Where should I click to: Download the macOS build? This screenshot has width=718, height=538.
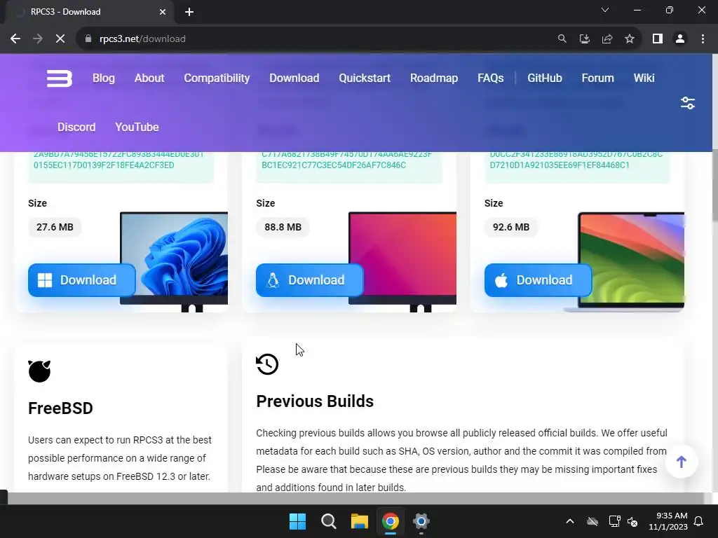click(x=538, y=280)
